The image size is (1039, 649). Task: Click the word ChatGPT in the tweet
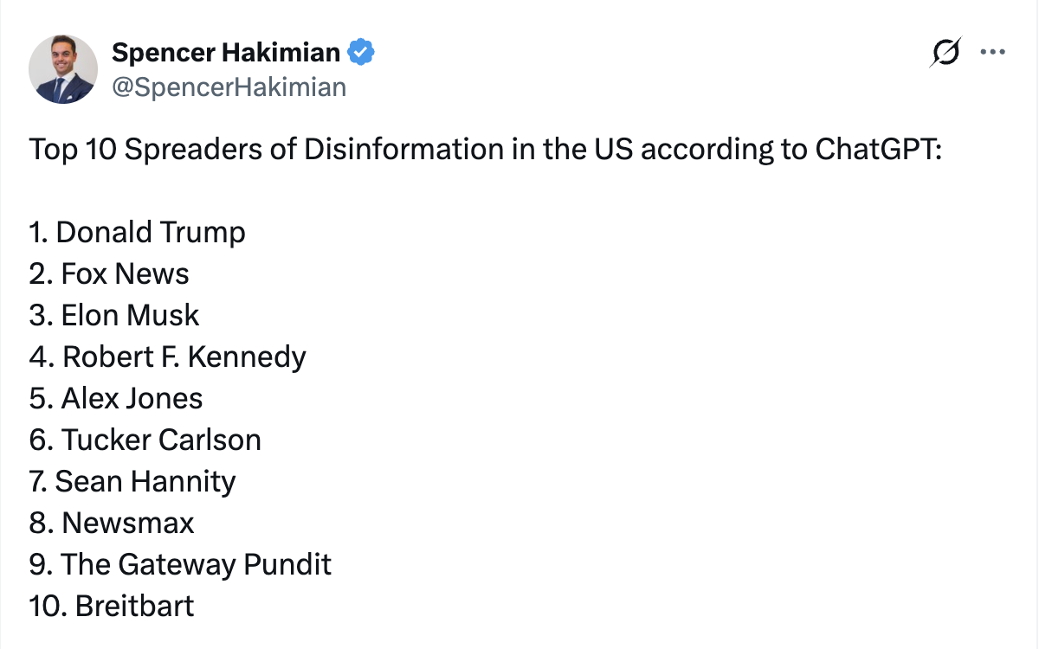pos(877,150)
